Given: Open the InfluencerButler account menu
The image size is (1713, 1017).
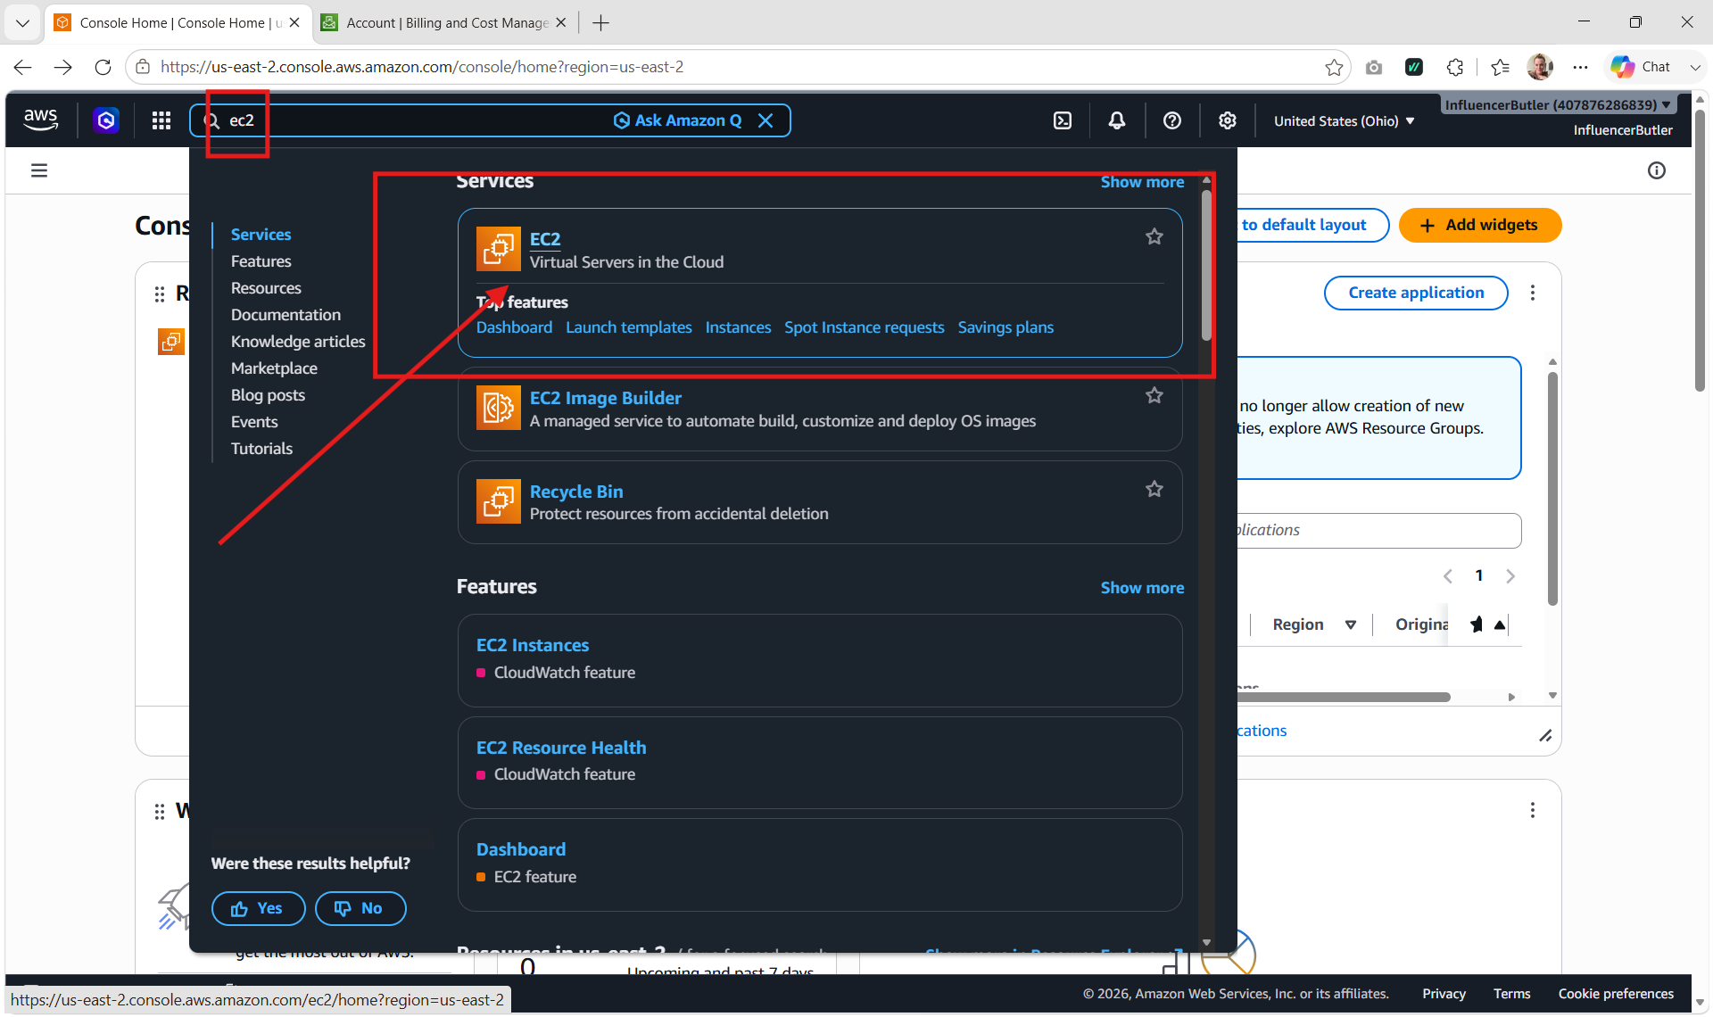Looking at the screenshot, I should click(1558, 105).
